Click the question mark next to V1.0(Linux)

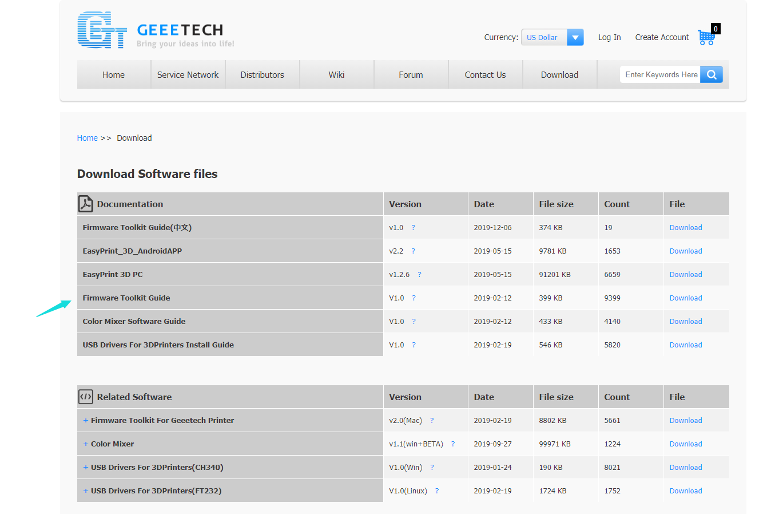(x=437, y=491)
